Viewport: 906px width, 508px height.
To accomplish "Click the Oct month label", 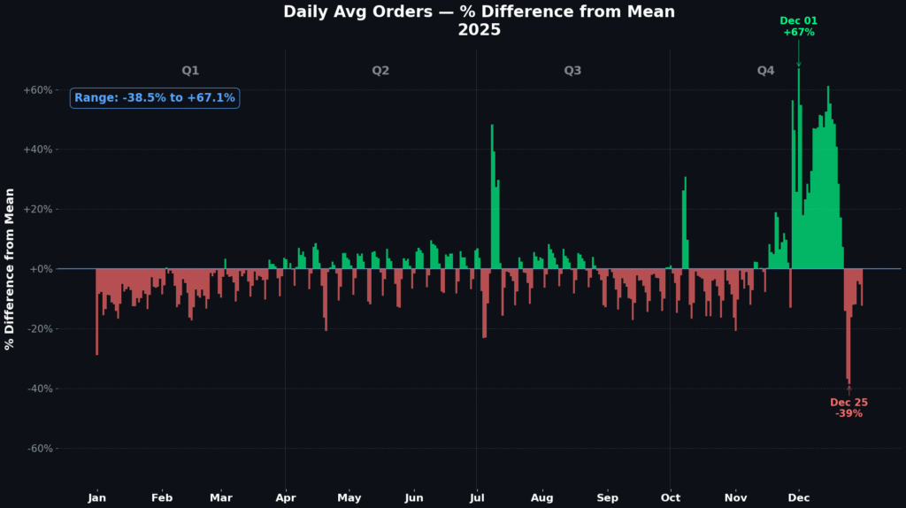I will pos(670,498).
